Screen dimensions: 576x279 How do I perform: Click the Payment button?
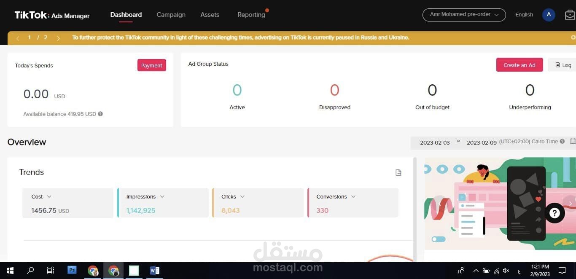(x=152, y=65)
